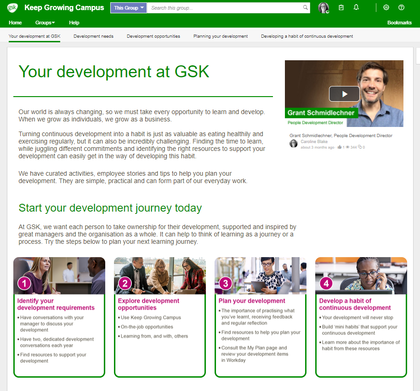Open the video title link below thumbnail

[x=341, y=135]
